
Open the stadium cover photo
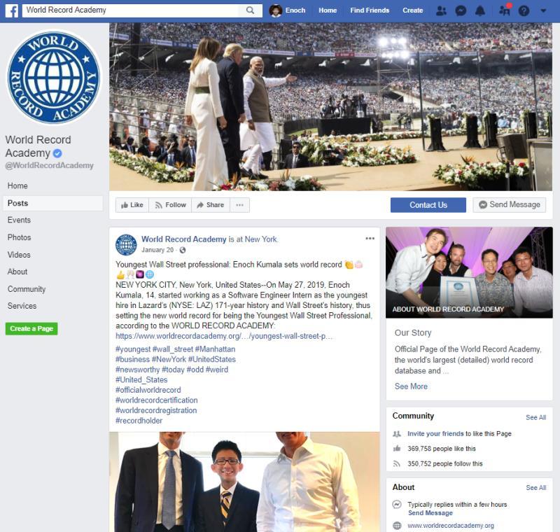tap(330, 107)
